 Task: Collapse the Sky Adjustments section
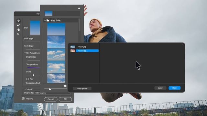(25, 53)
